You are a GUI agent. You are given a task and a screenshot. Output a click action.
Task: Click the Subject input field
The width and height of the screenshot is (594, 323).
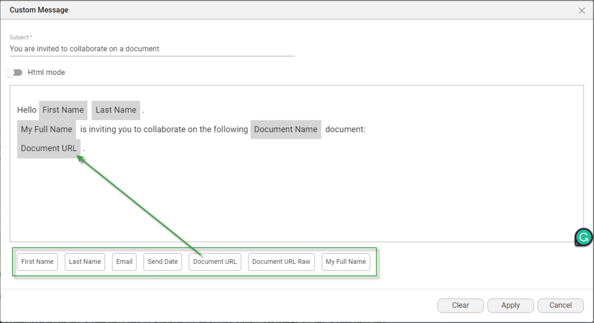point(152,49)
